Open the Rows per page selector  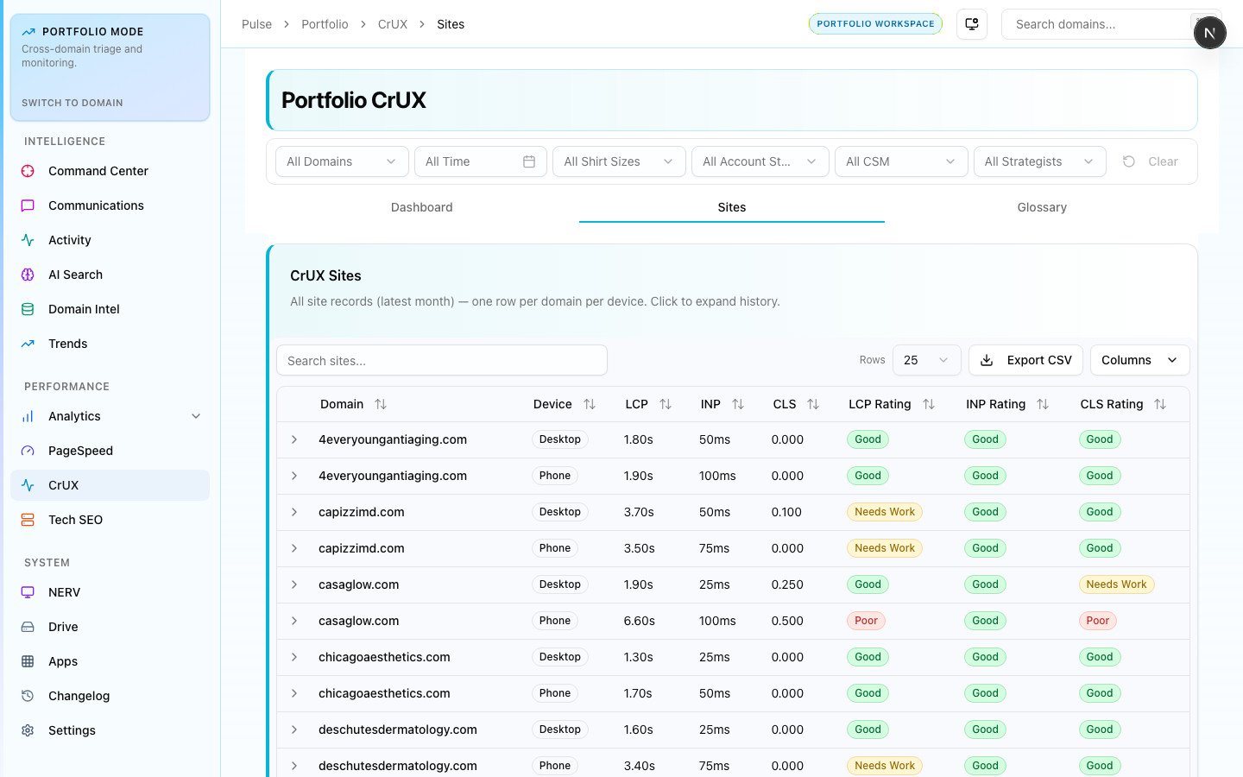coord(925,360)
